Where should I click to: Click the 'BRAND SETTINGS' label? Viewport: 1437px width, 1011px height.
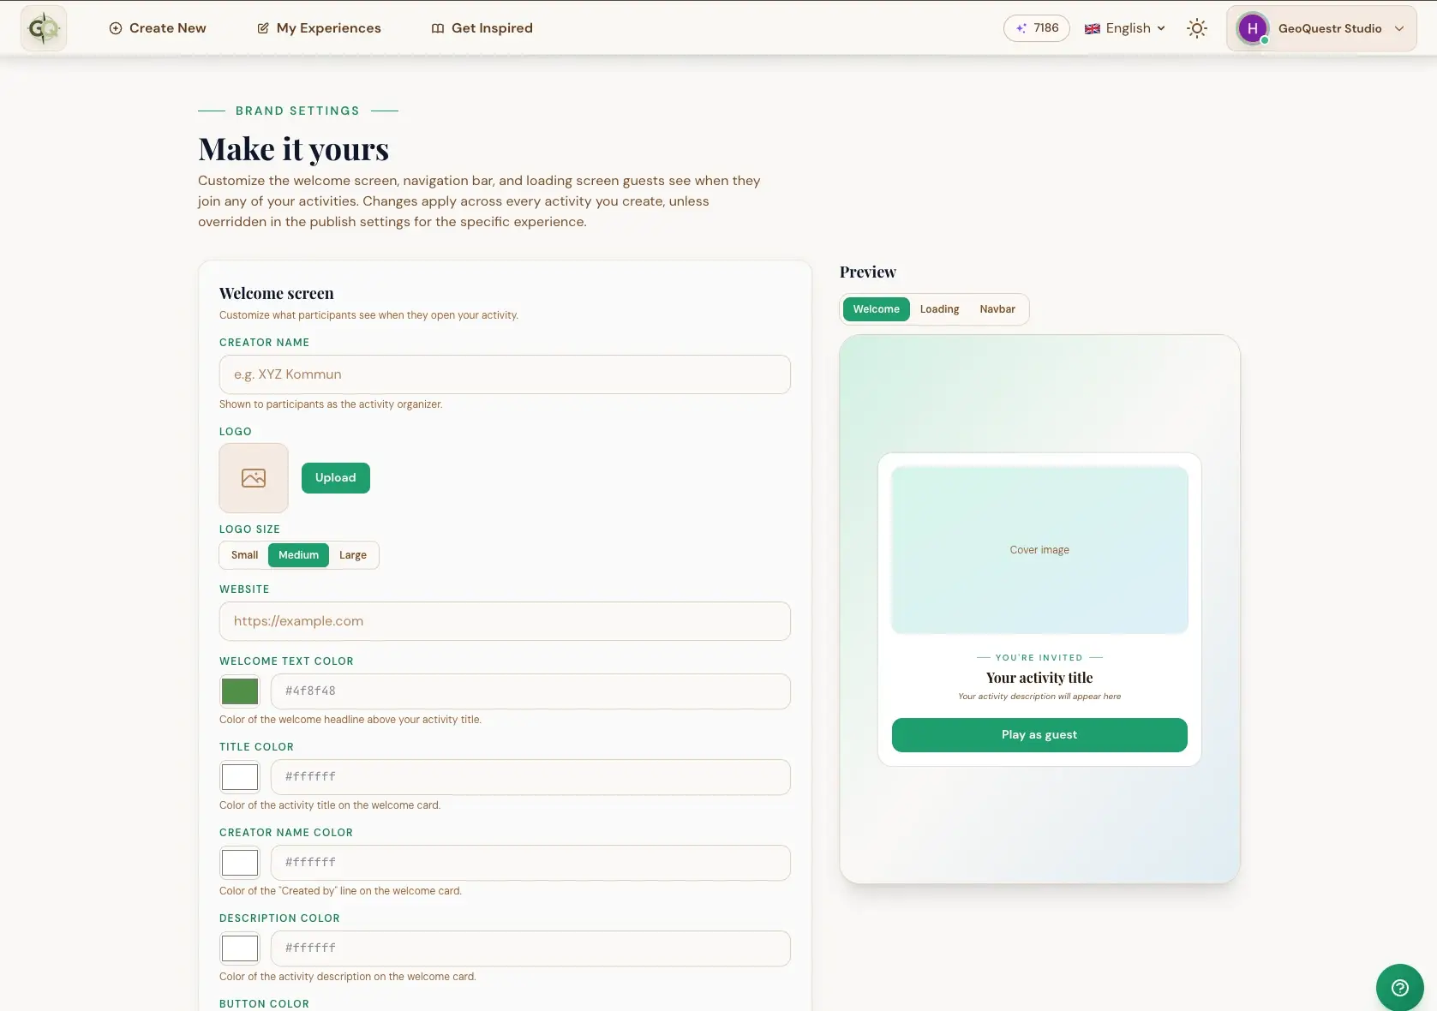(x=297, y=111)
